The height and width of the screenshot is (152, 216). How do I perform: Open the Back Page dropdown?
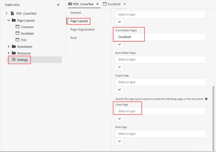(x=119, y=141)
